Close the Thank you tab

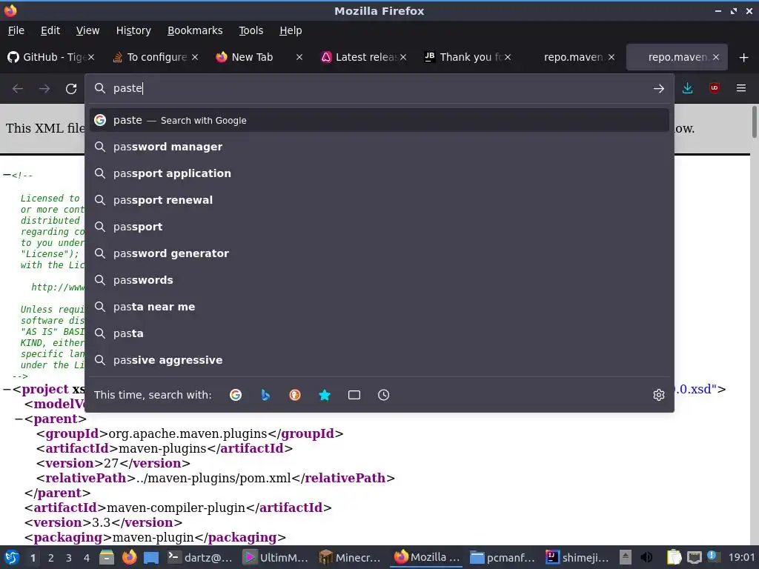coord(507,57)
